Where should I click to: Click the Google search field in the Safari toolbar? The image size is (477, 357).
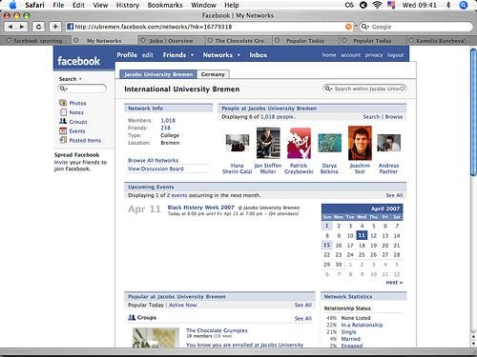tap(417, 27)
